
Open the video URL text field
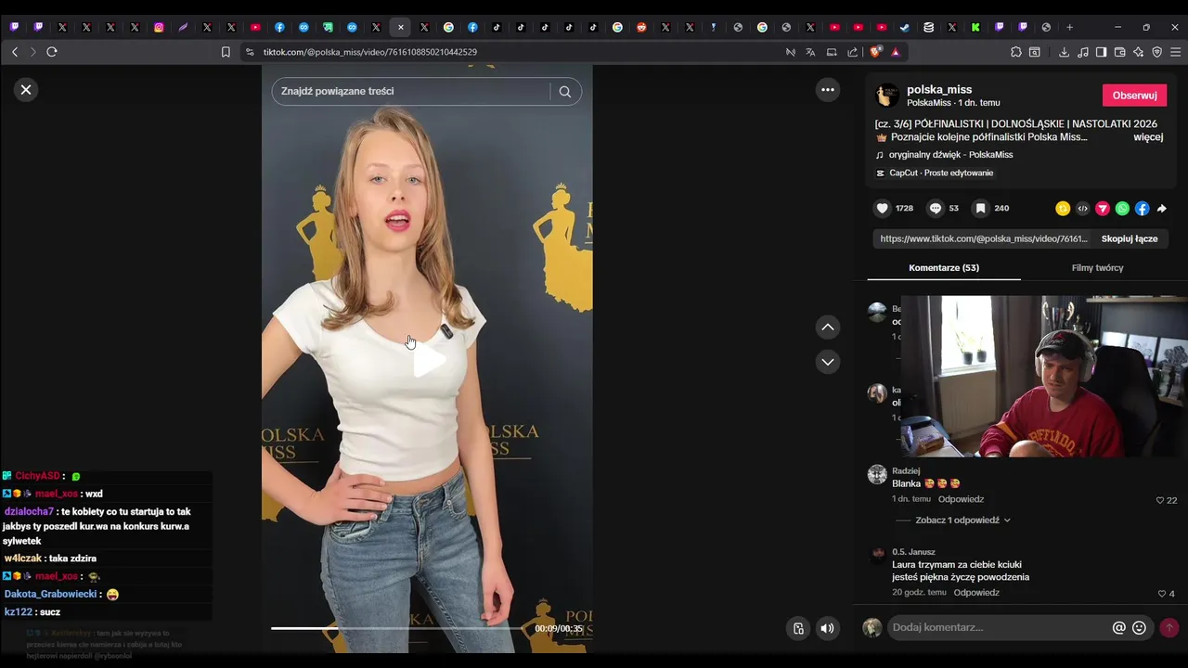tap(984, 238)
